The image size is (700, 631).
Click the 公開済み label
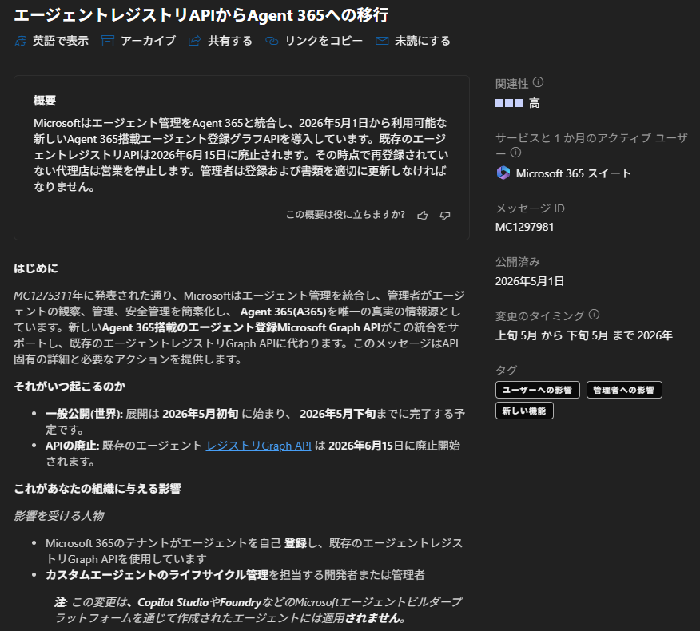(518, 262)
